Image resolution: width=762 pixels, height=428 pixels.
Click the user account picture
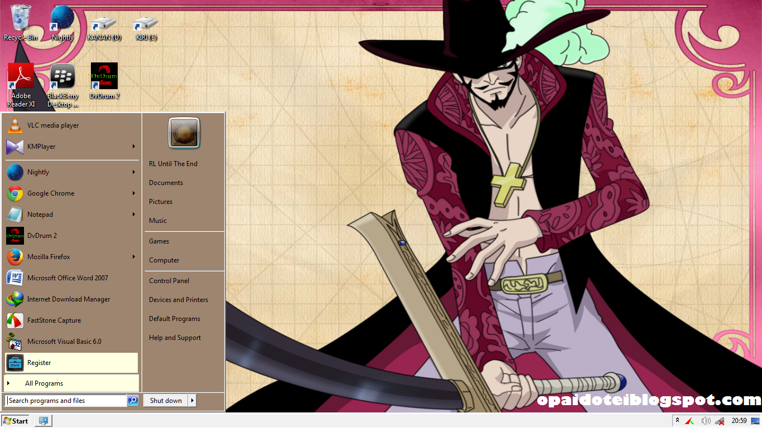(184, 133)
